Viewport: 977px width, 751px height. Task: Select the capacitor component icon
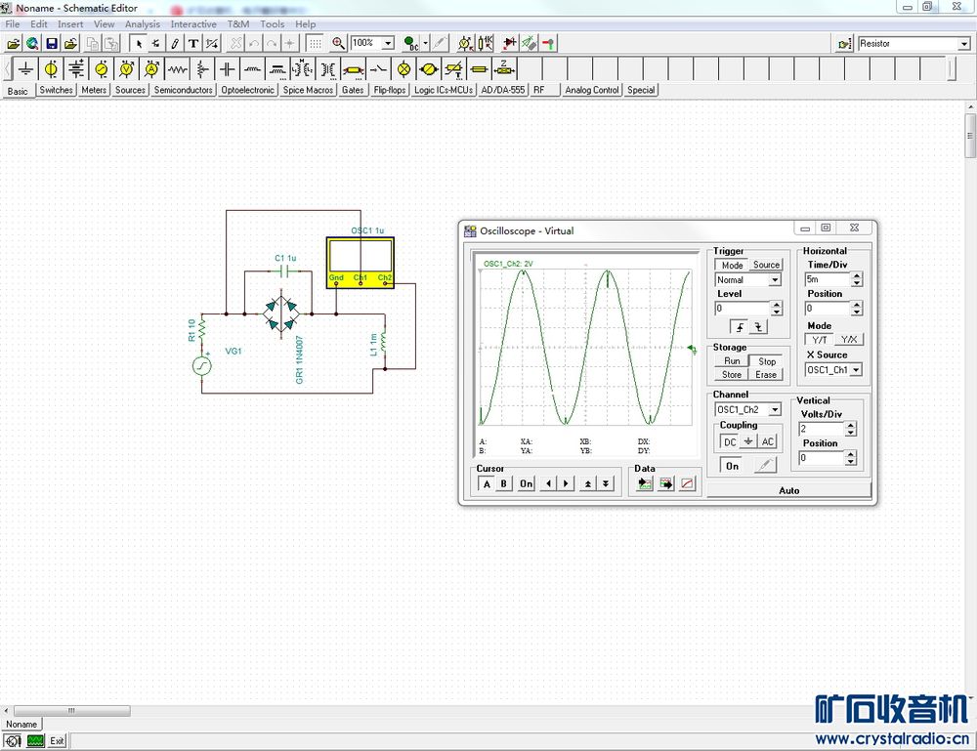pyautogui.click(x=228, y=69)
